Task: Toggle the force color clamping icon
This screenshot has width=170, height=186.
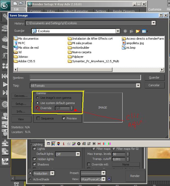Action: (53, 144)
